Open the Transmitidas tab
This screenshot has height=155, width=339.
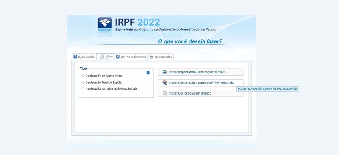(x=161, y=57)
